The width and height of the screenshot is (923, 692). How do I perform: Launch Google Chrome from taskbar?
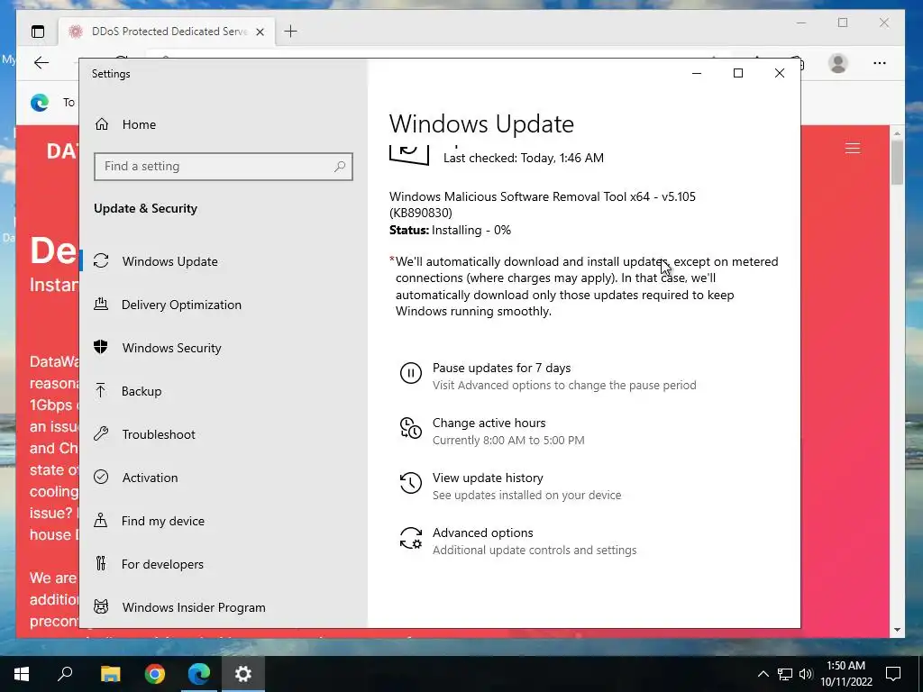click(x=155, y=674)
